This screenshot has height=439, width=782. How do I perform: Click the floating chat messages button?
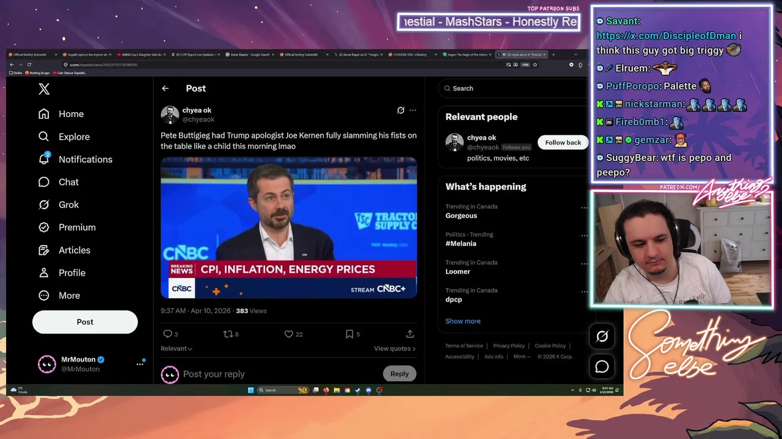tap(602, 366)
